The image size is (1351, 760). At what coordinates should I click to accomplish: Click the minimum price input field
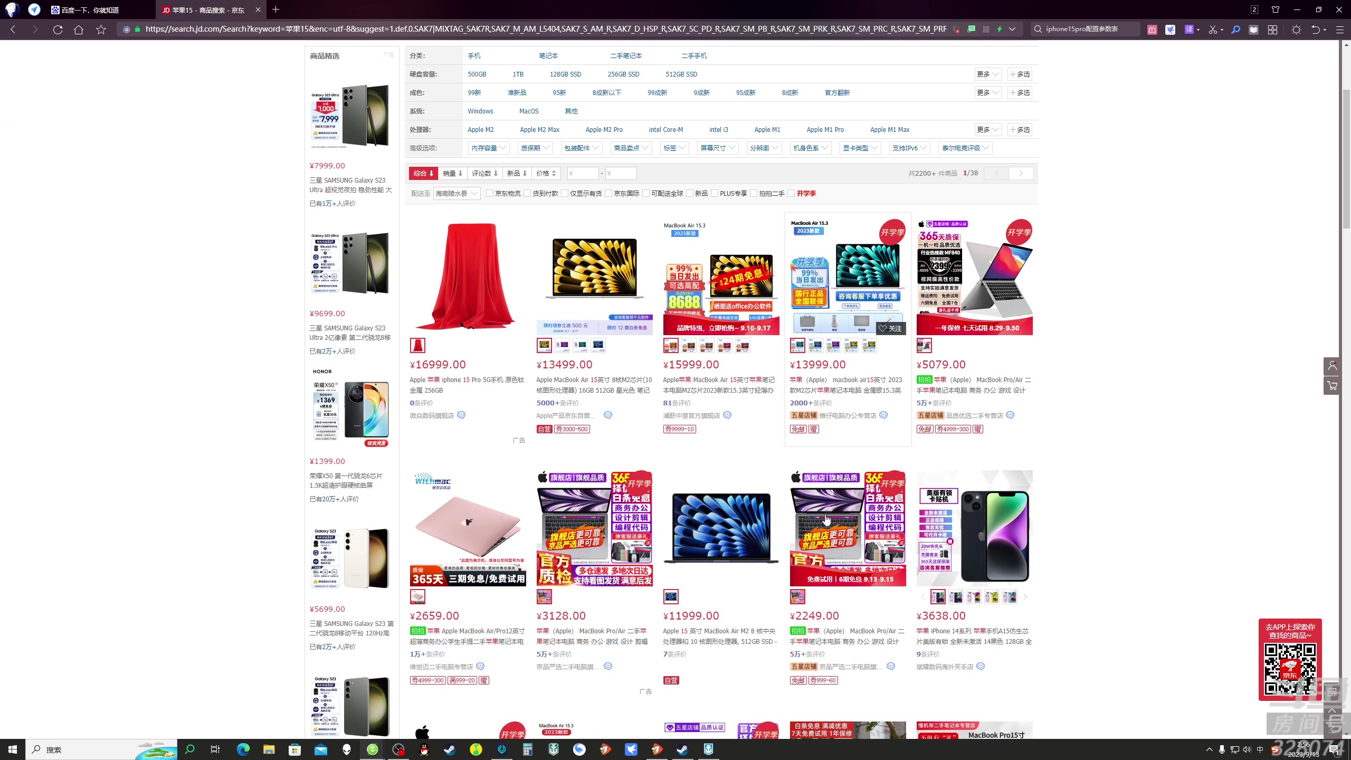click(583, 174)
